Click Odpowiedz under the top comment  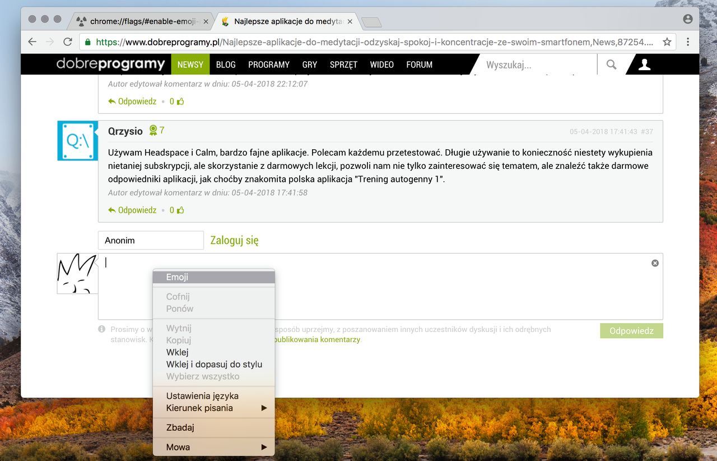(132, 102)
